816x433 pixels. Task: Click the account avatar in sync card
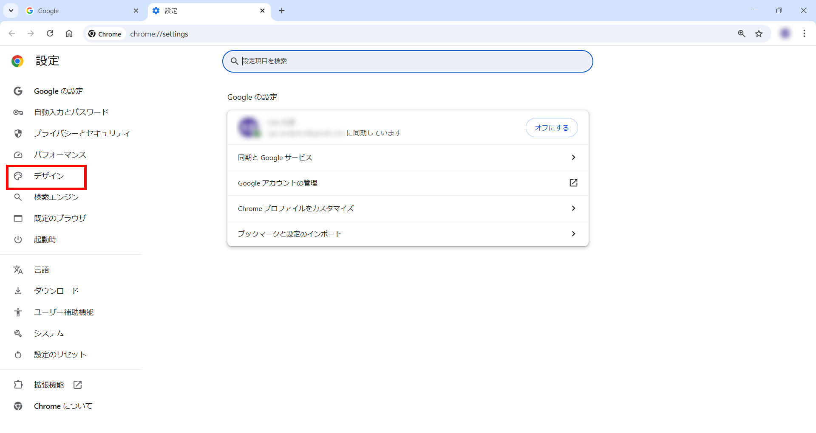click(249, 127)
